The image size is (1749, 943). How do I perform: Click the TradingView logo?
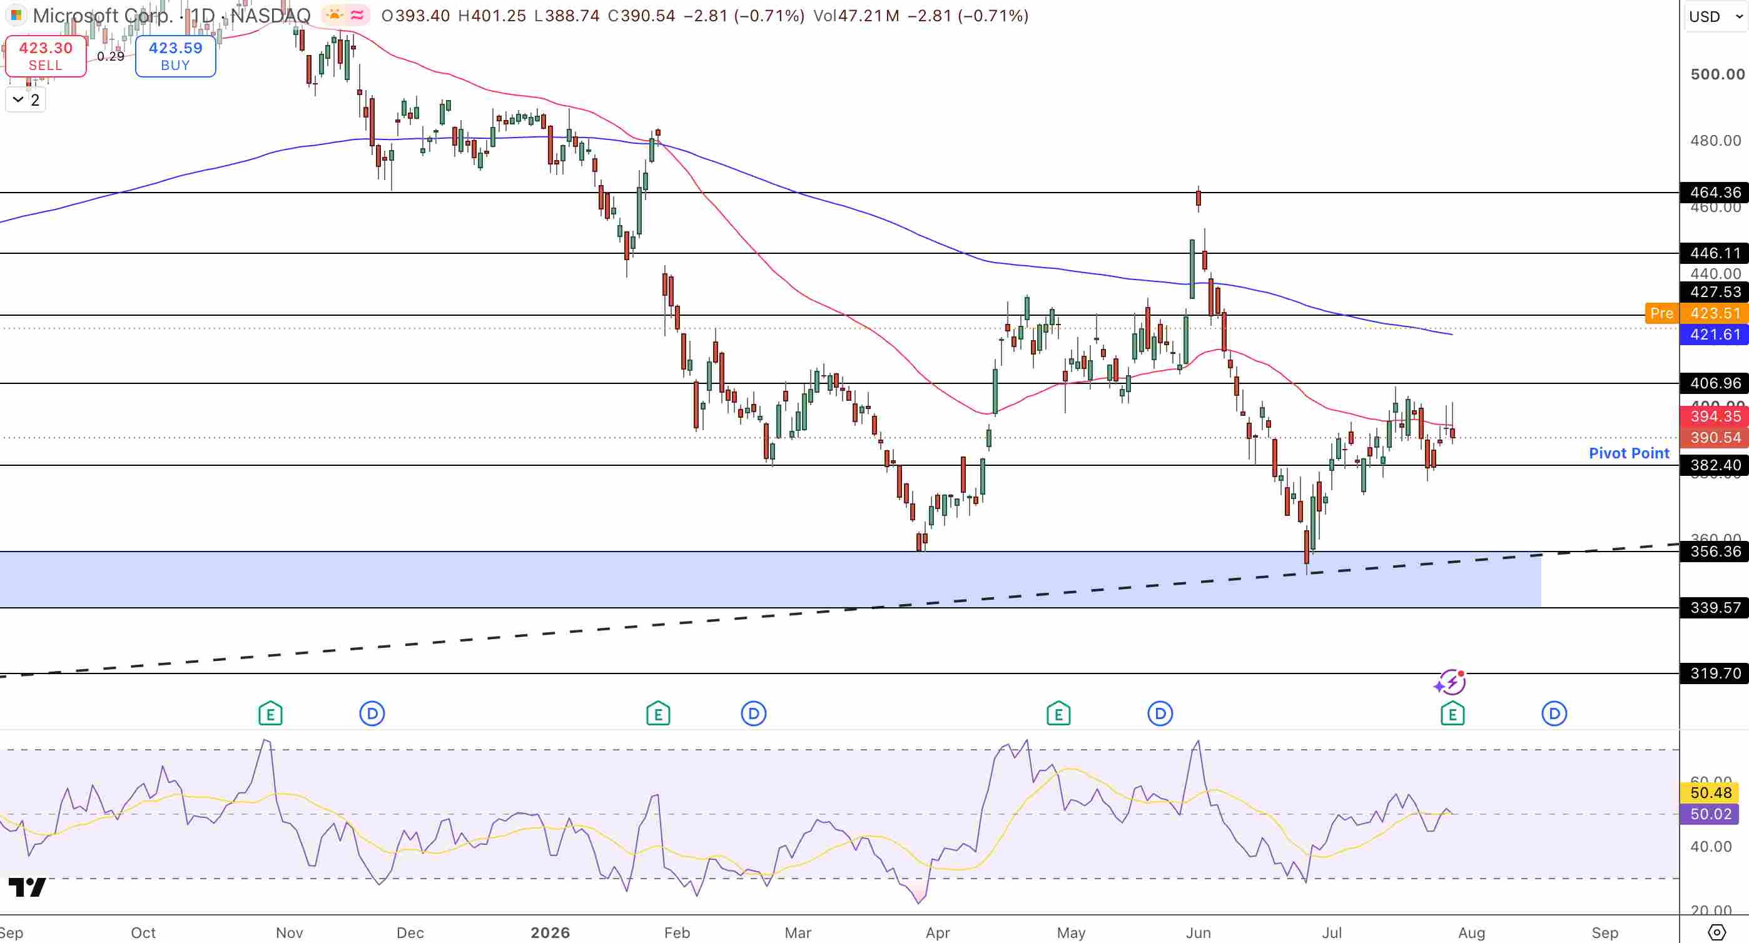tap(27, 887)
